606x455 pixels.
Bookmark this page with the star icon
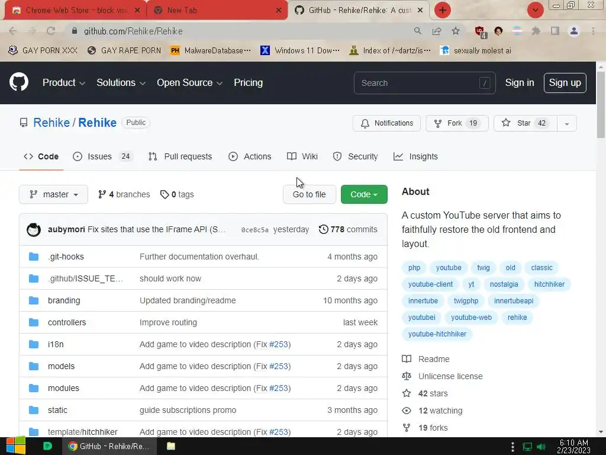coord(456,31)
